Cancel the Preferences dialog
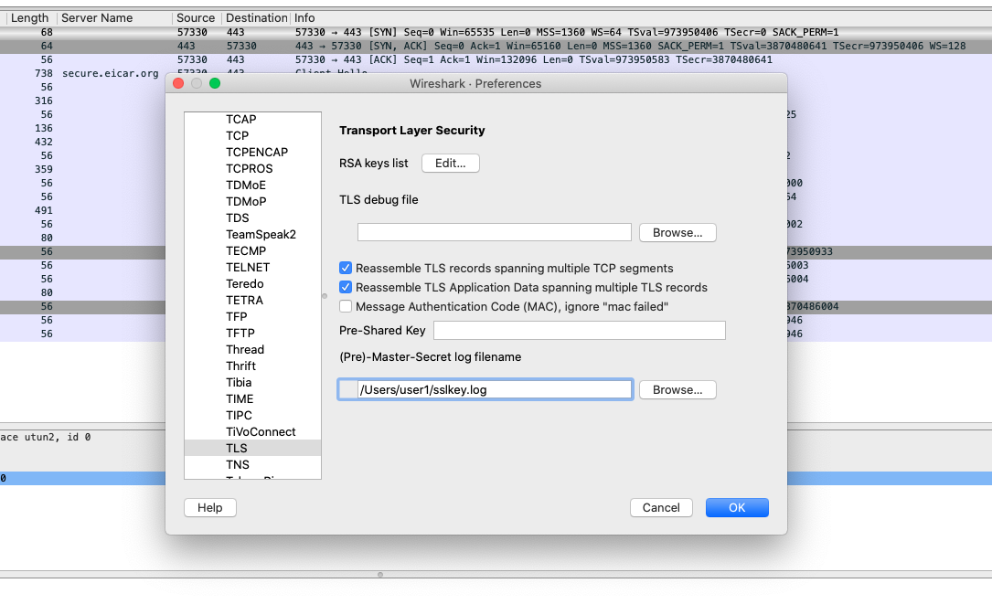This screenshot has width=992, height=615. point(661,507)
